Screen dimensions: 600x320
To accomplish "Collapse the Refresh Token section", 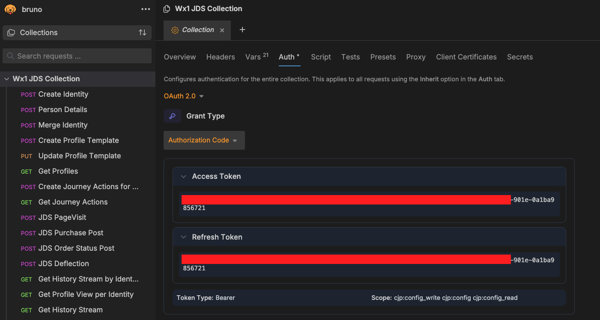I will (x=184, y=237).
